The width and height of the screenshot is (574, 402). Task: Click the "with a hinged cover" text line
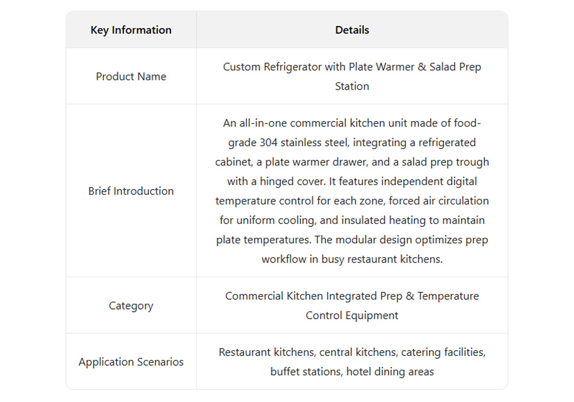(276, 181)
